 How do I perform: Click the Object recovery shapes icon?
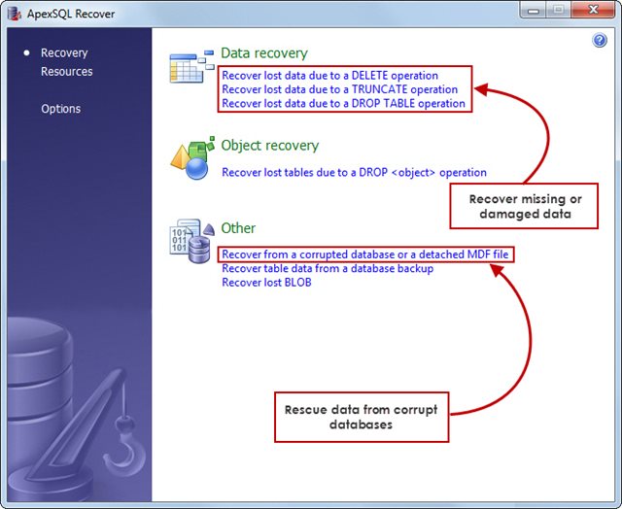192,157
